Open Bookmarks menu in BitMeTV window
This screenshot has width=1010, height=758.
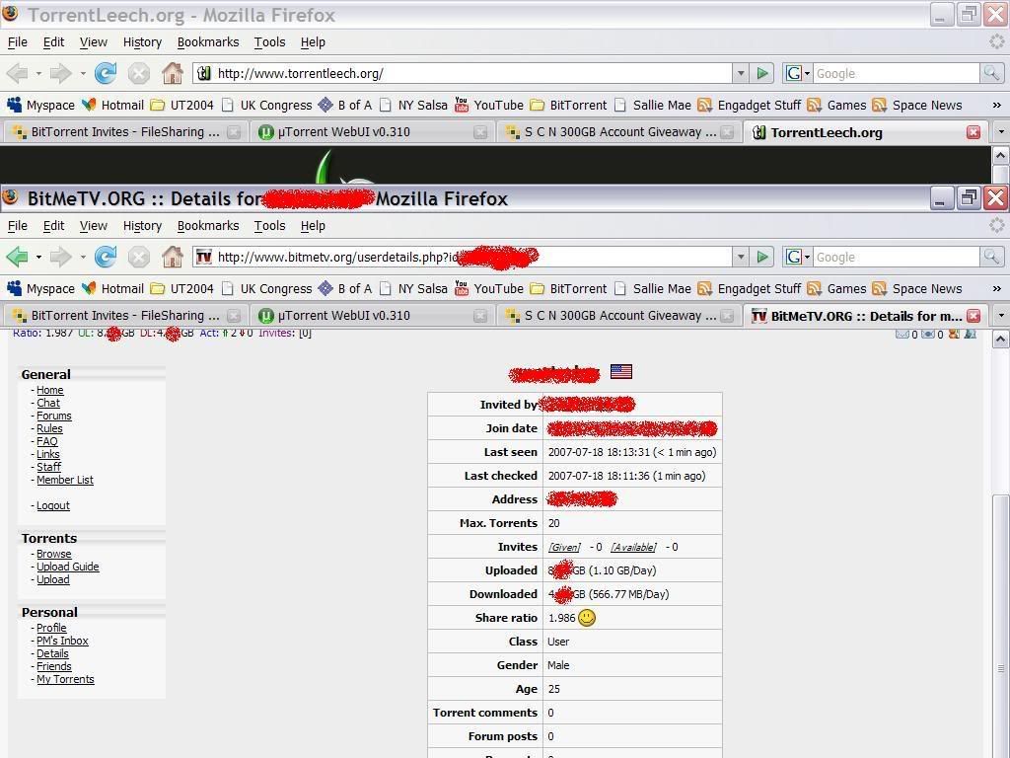click(x=208, y=226)
